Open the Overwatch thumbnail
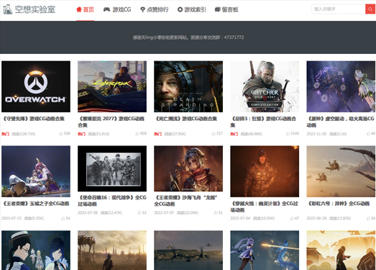 click(x=36, y=86)
